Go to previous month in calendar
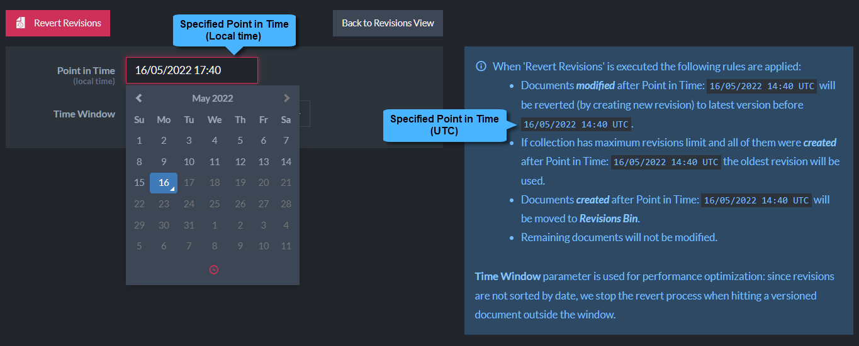The image size is (859, 346). (139, 98)
